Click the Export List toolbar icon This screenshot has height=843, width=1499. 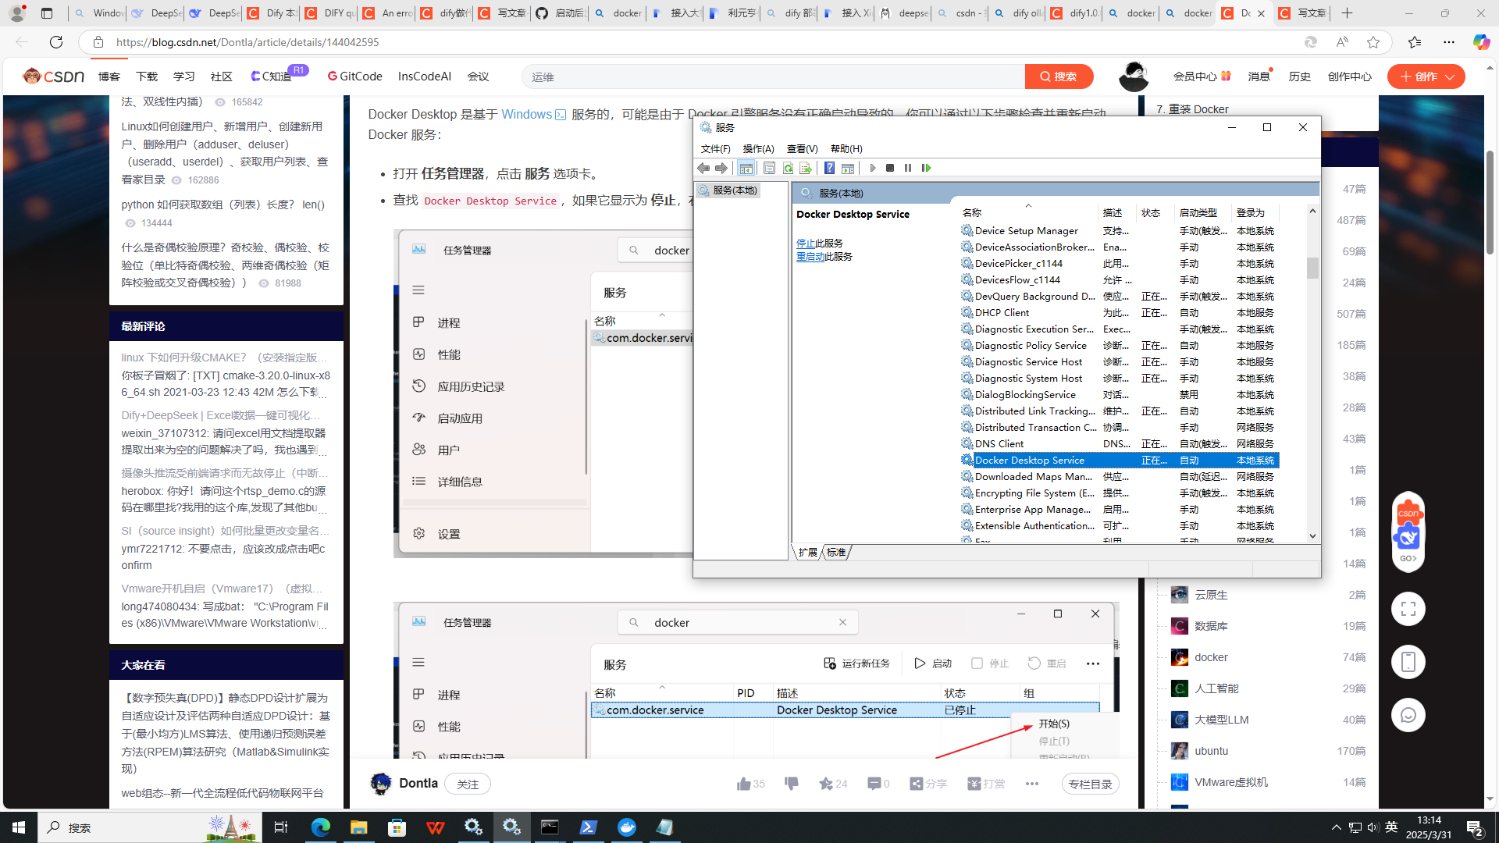point(806,168)
